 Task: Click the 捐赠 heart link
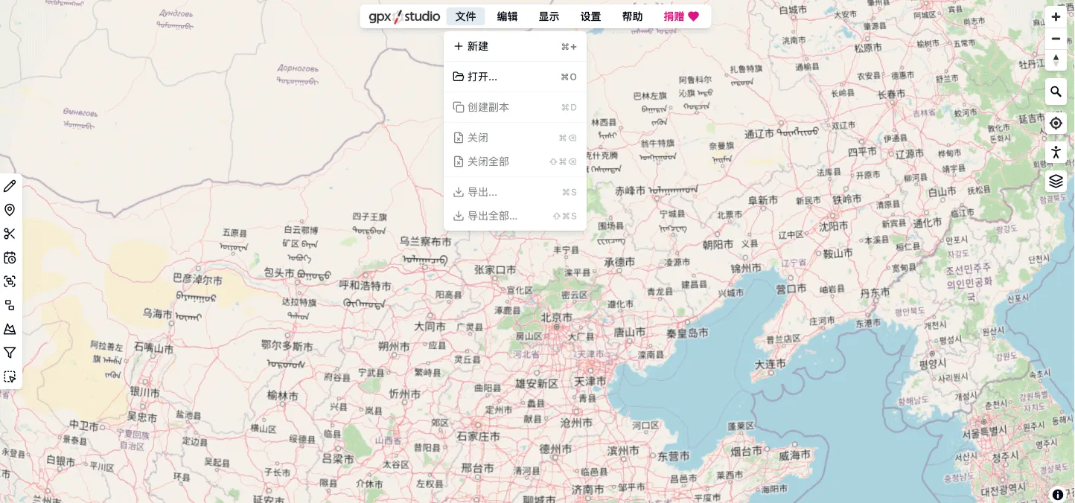681,16
